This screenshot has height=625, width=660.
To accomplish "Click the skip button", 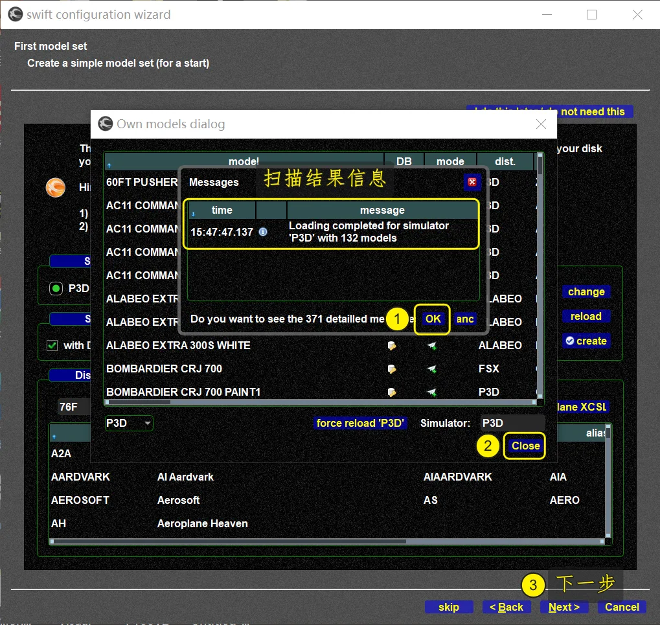I will (x=449, y=607).
